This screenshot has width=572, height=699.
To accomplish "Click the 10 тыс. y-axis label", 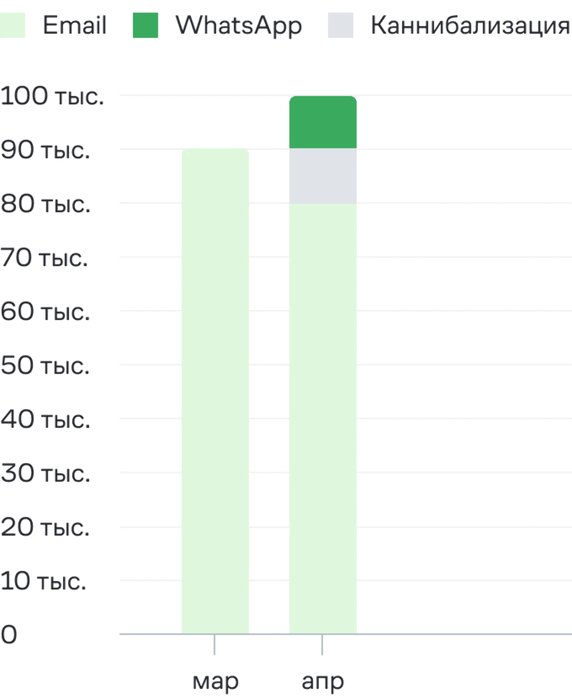I will pyautogui.click(x=43, y=581).
